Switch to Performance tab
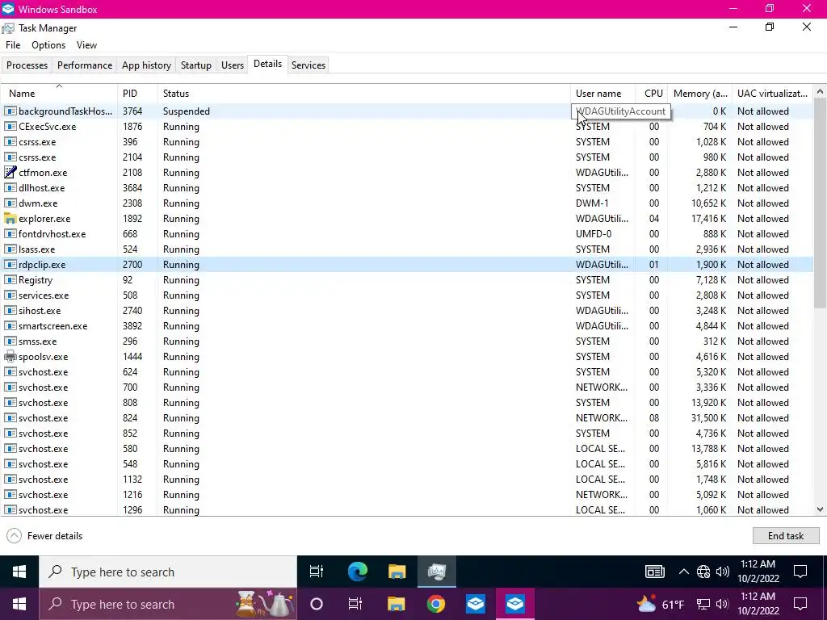 [x=85, y=65]
